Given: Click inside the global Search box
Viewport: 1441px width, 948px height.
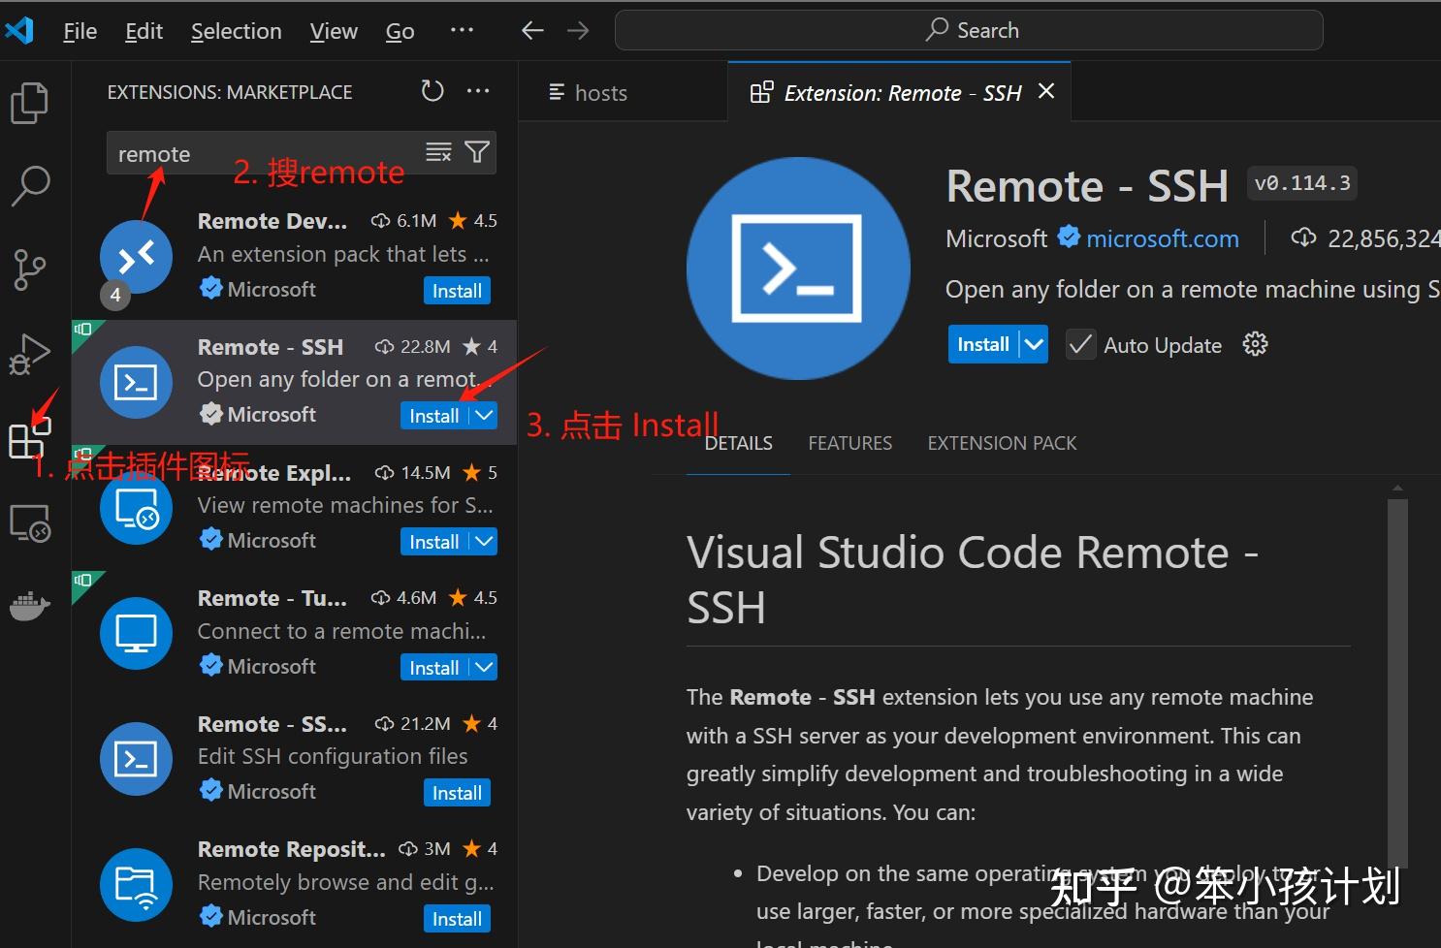Looking at the screenshot, I should (x=968, y=29).
